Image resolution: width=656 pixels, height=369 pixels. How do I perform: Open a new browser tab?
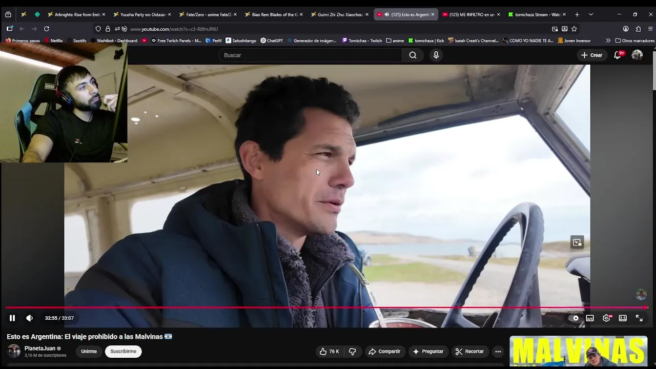pyautogui.click(x=577, y=14)
